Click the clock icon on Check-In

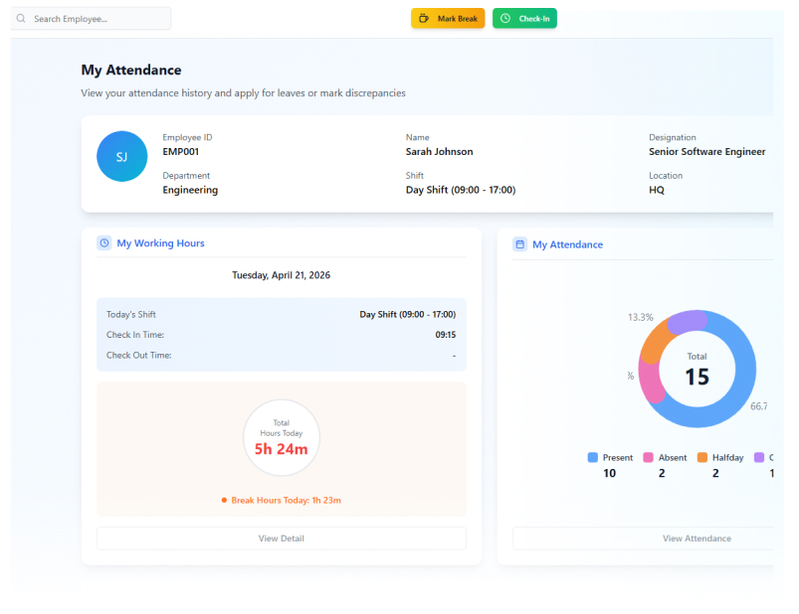[505, 19]
